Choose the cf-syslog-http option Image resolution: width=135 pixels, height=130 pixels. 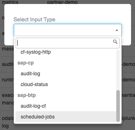[x=36, y=52]
